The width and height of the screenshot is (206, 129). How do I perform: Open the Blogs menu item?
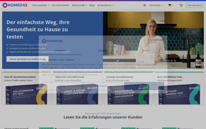point(92,5)
